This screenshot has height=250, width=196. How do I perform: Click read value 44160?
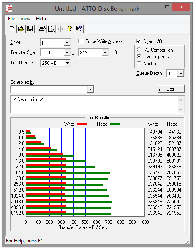pos(175,132)
